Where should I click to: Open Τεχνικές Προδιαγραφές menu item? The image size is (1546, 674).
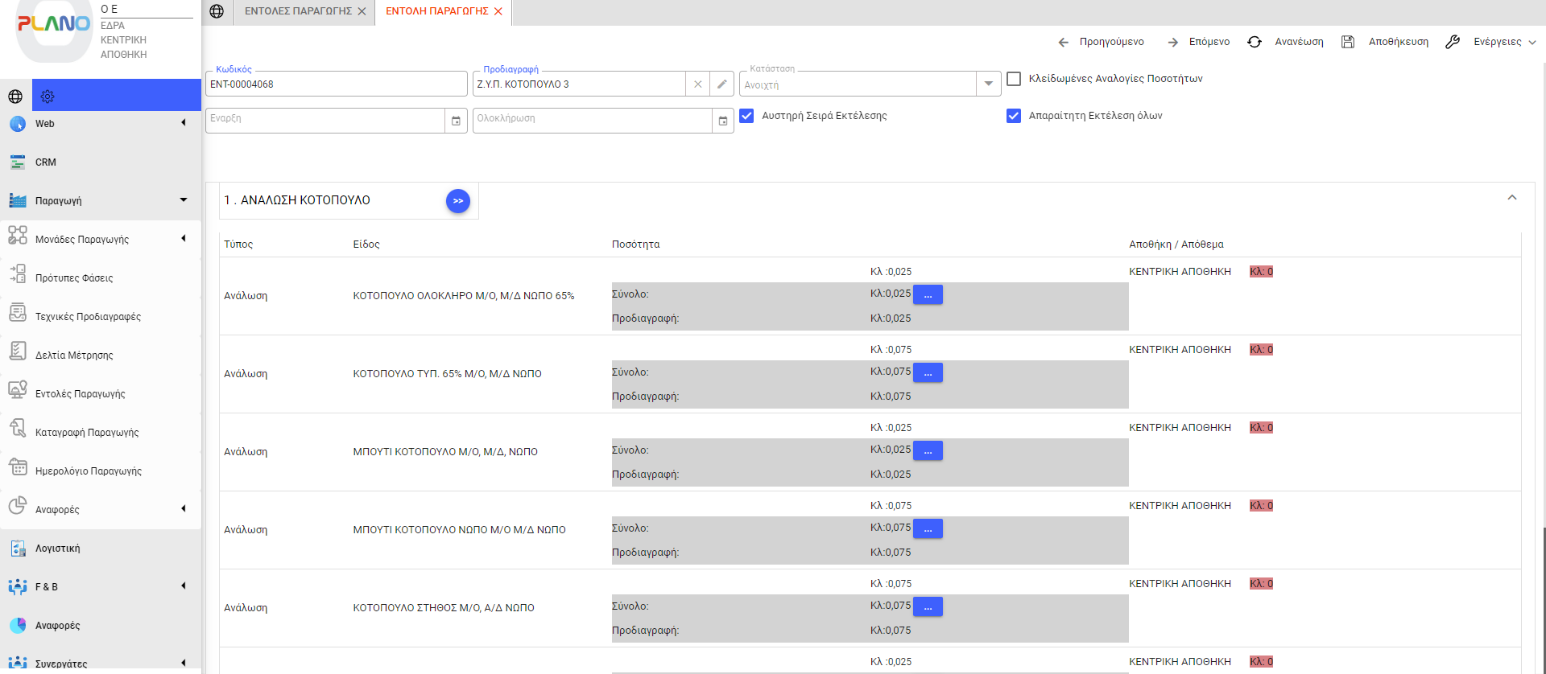[x=88, y=317]
